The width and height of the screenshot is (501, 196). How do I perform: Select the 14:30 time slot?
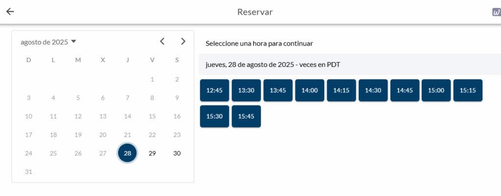tap(373, 90)
